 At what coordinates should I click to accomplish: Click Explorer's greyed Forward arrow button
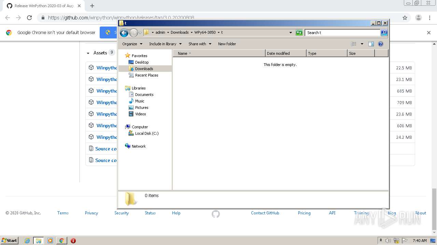click(x=133, y=33)
